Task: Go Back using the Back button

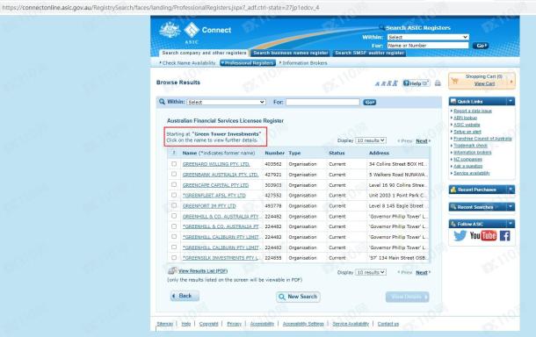Action: coord(185,296)
